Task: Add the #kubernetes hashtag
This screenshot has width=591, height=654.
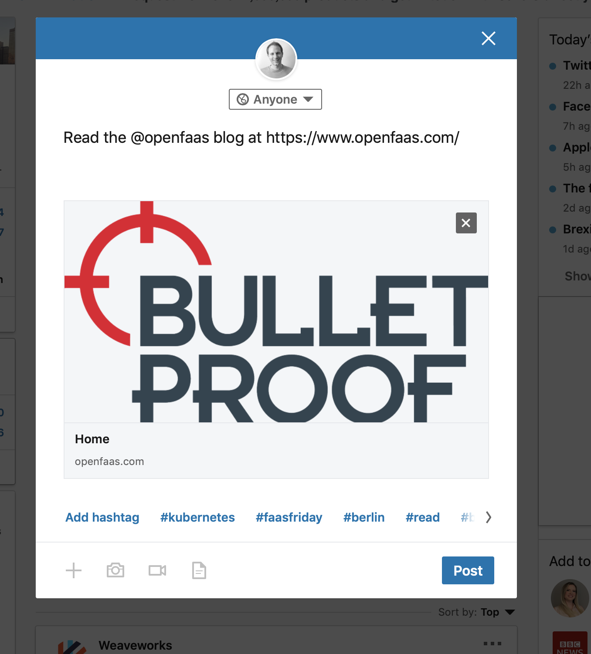Action: 197,517
